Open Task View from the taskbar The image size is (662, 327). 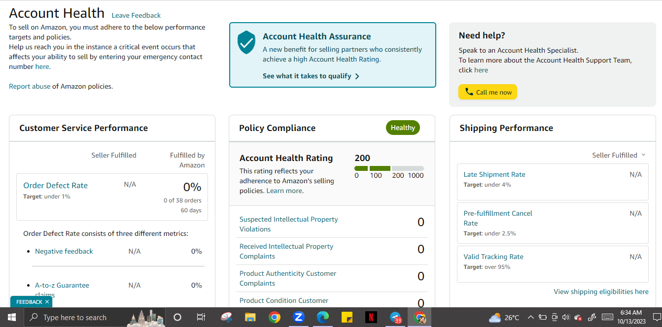pyautogui.click(x=201, y=317)
